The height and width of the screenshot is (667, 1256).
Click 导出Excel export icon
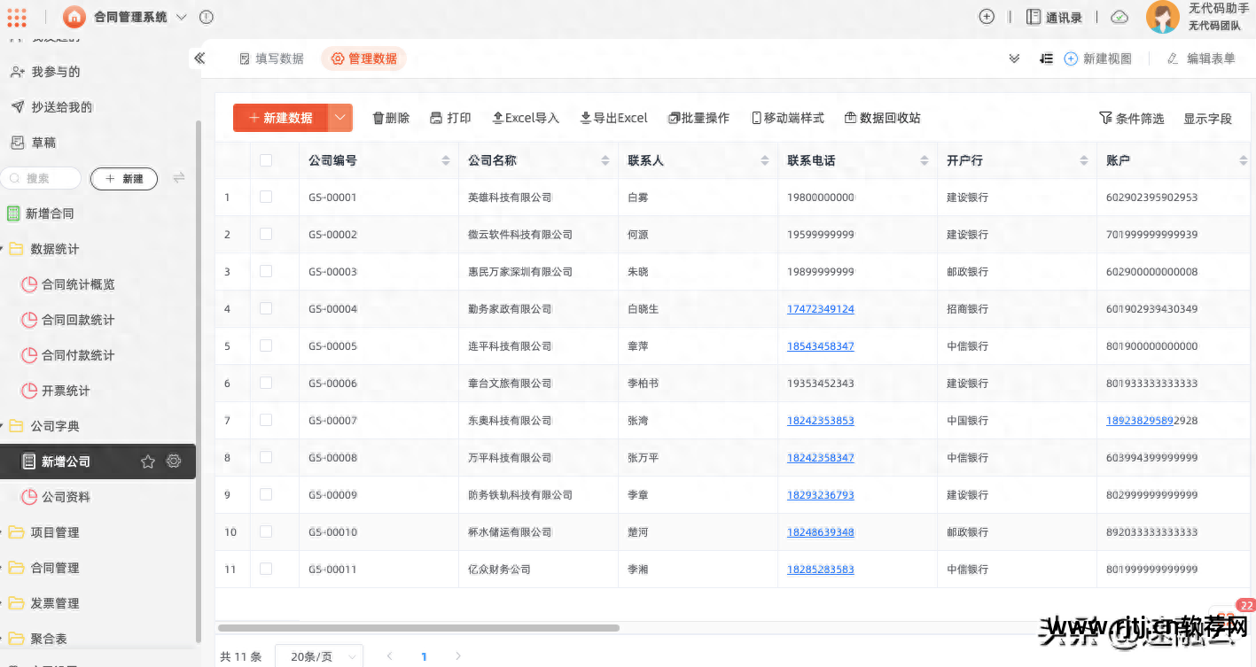point(586,118)
